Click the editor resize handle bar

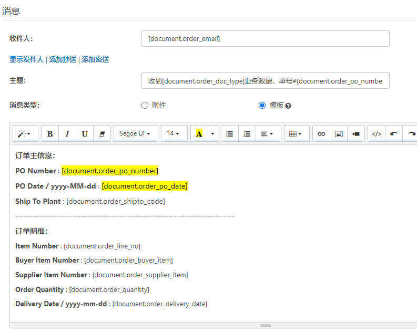pyautogui.click(x=266, y=325)
